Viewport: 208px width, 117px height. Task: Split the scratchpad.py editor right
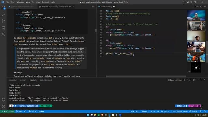click(201, 6)
